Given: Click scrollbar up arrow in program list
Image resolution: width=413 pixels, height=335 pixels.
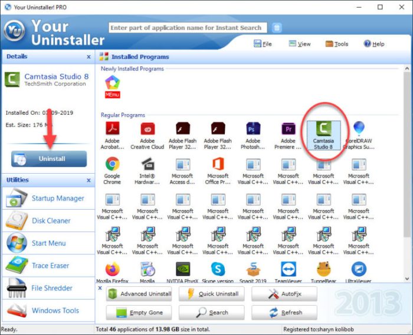Looking at the screenshot, I should tap(407, 68).
